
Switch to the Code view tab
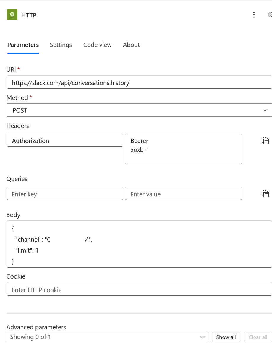[97, 45]
